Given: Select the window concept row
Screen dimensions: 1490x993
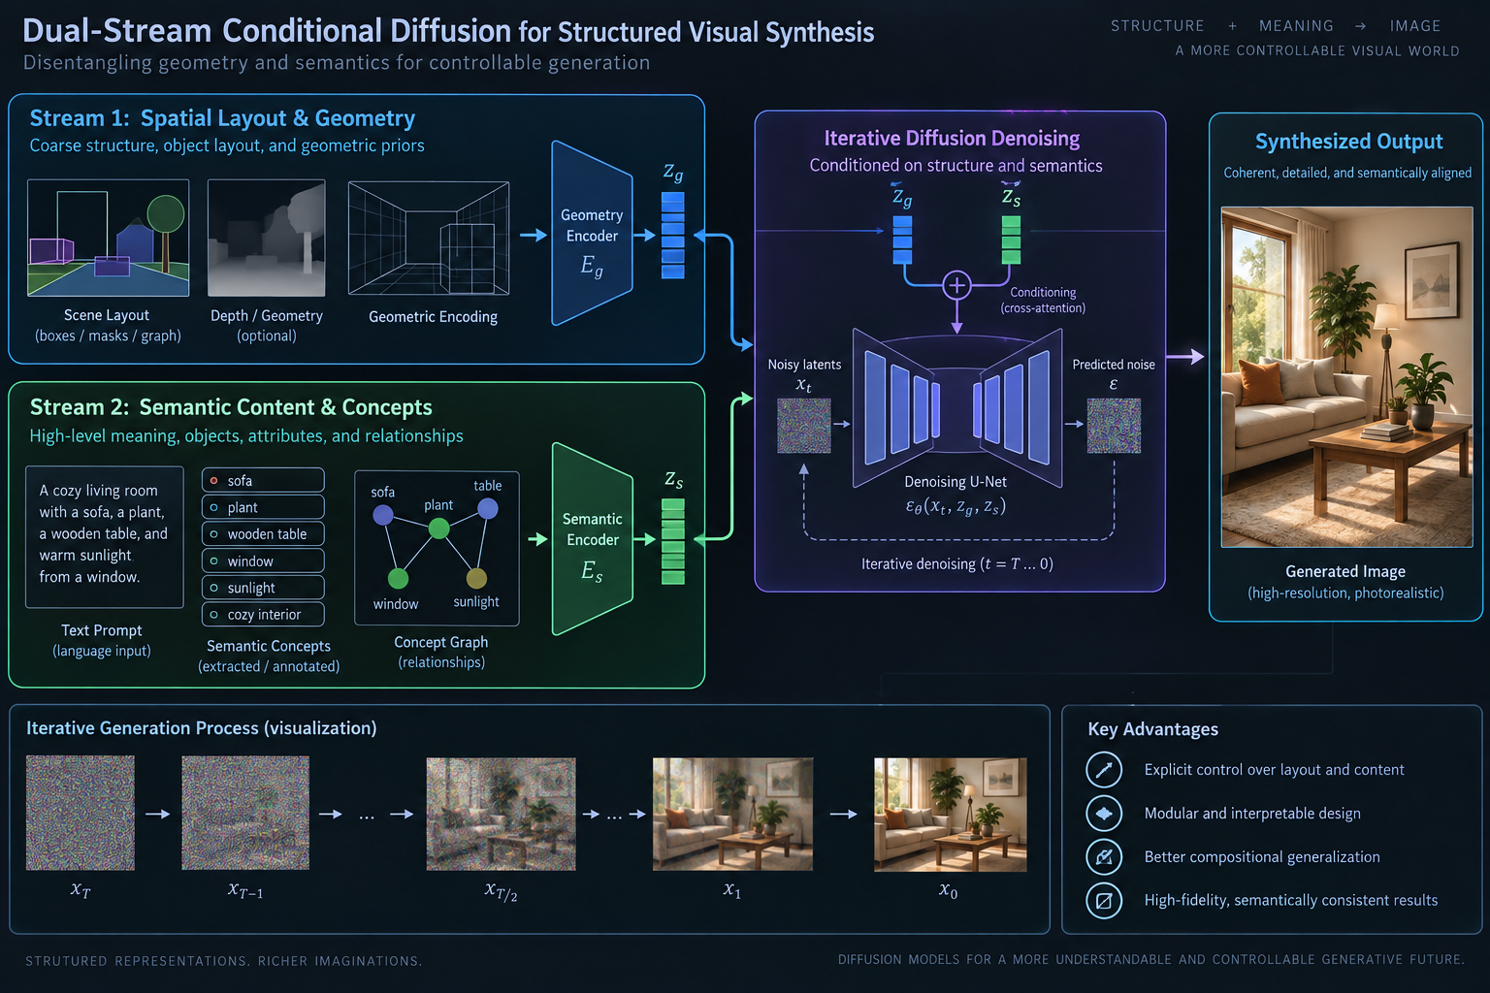Looking at the screenshot, I should point(263,561).
